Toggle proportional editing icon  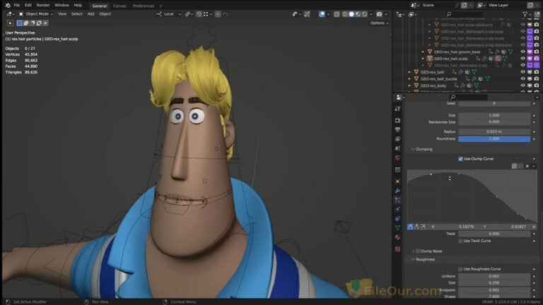(218, 14)
